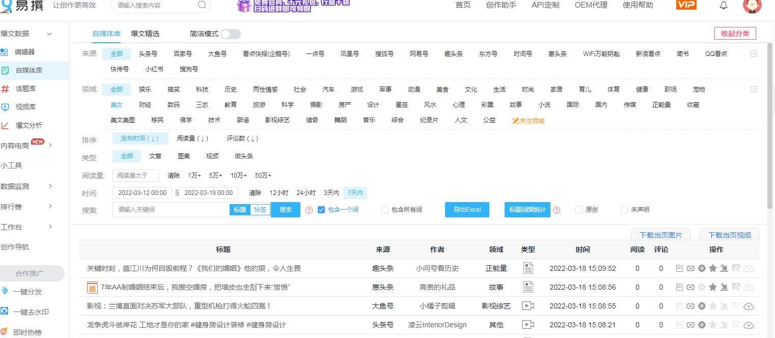Click the import arrow icon in 7年AA制 row
The height and width of the screenshot is (338, 775).
(x=724, y=287)
